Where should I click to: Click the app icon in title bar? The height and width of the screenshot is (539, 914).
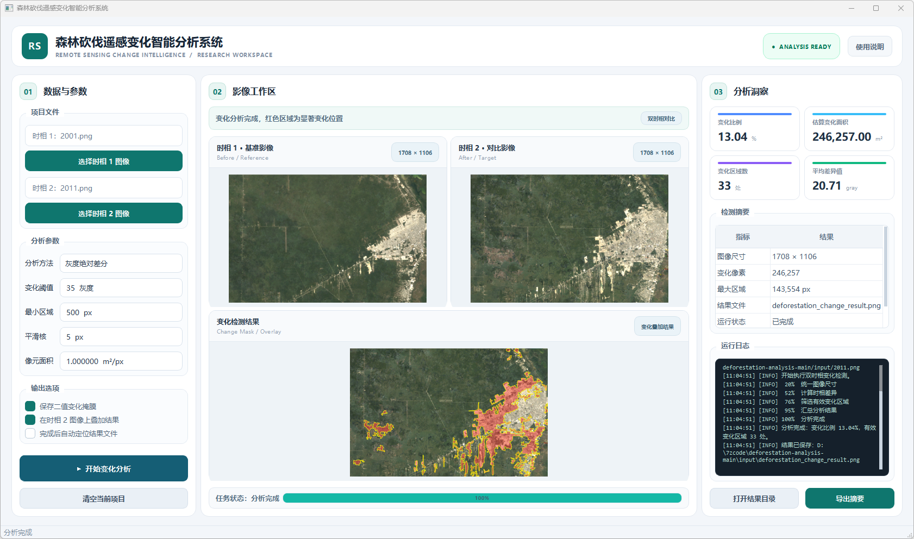[x=9, y=8]
